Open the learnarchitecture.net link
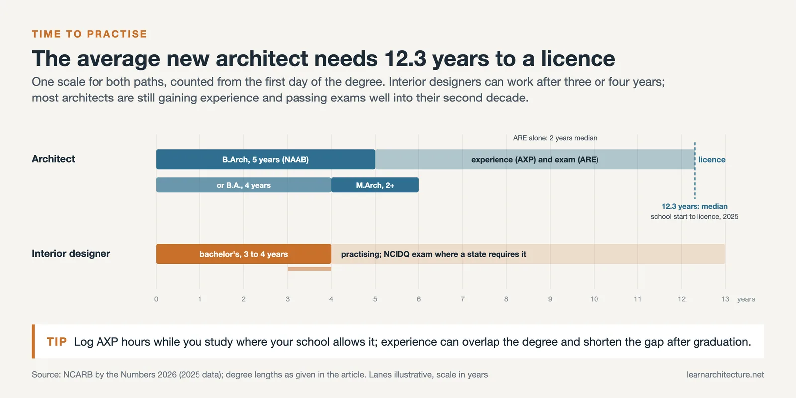 (725, 375)
